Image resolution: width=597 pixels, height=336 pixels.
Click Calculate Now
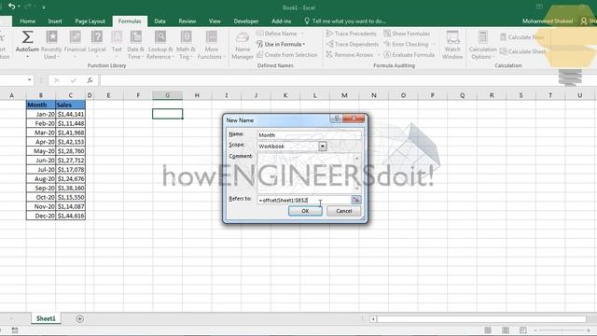click(522, 37)
